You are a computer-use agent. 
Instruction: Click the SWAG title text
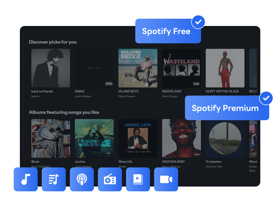click(79, 91)
